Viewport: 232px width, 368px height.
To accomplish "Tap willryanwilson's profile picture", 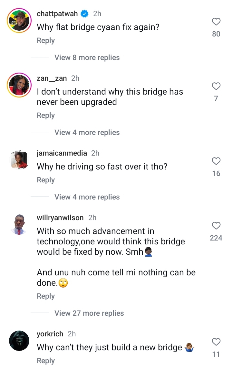I will [x=19, y=225].
